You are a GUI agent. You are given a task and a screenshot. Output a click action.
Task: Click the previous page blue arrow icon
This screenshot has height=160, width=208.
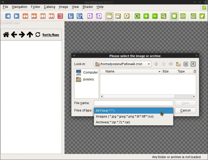point(8,16)
